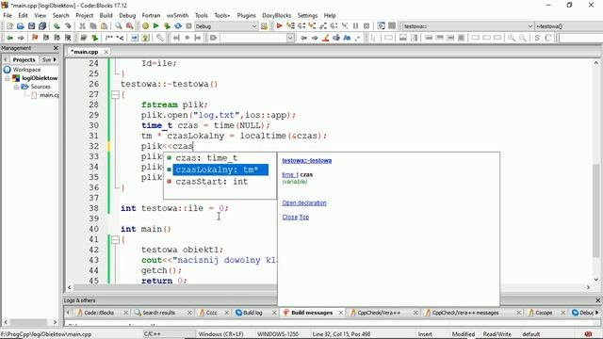Switch to the Search results tab
Screen dimensions: 603x339
point(158,313)
